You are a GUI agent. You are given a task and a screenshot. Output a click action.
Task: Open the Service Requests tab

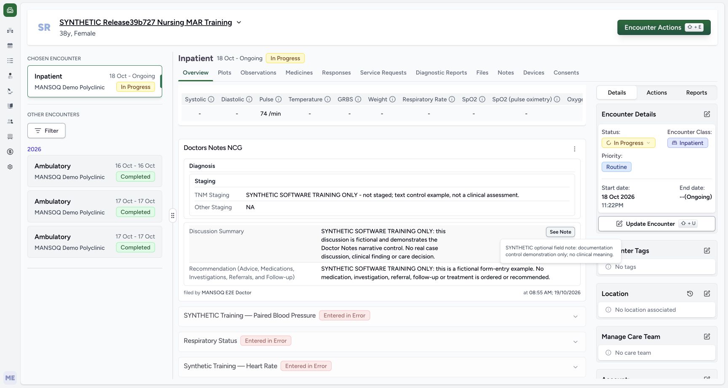[x=383, y=72]
